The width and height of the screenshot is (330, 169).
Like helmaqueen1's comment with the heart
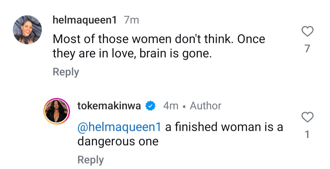pyautogui.click(x=307, y=31)
